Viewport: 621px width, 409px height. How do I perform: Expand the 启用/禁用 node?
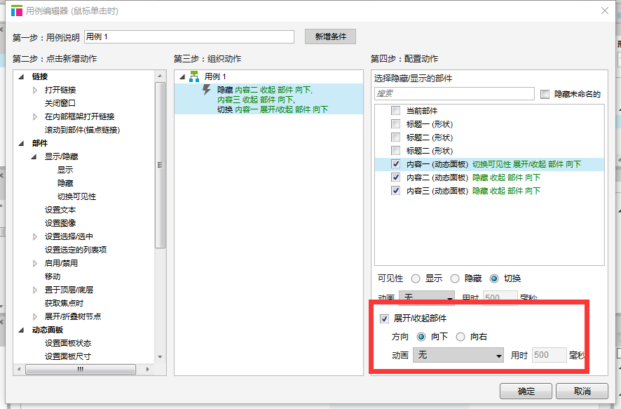point(35,263)
